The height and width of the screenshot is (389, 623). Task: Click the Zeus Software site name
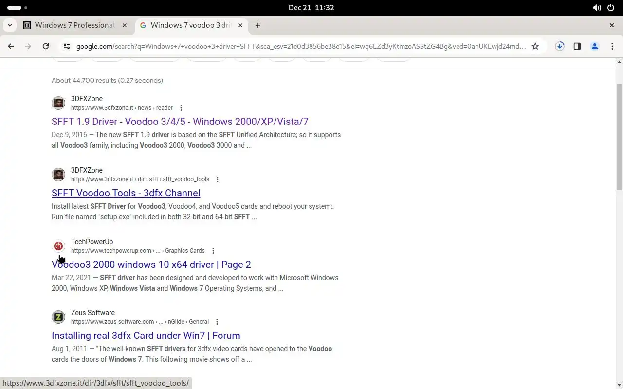pyautogui.click(x=93, y=313)
